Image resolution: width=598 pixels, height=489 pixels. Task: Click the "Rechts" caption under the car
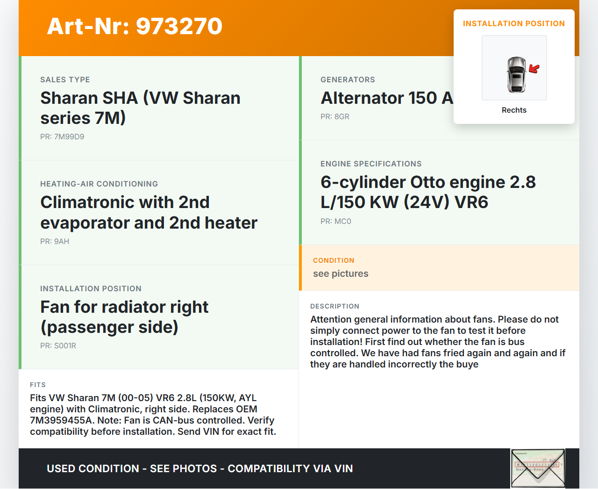[x=514, y=110]
